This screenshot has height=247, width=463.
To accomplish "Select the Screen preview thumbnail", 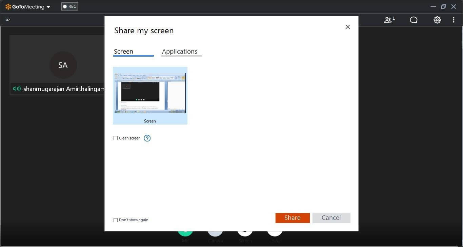I will pyautogui.click(x=150, y=92).
